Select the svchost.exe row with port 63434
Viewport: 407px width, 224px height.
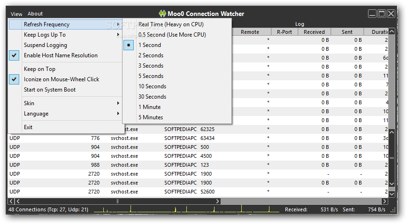tap(198, 138)
